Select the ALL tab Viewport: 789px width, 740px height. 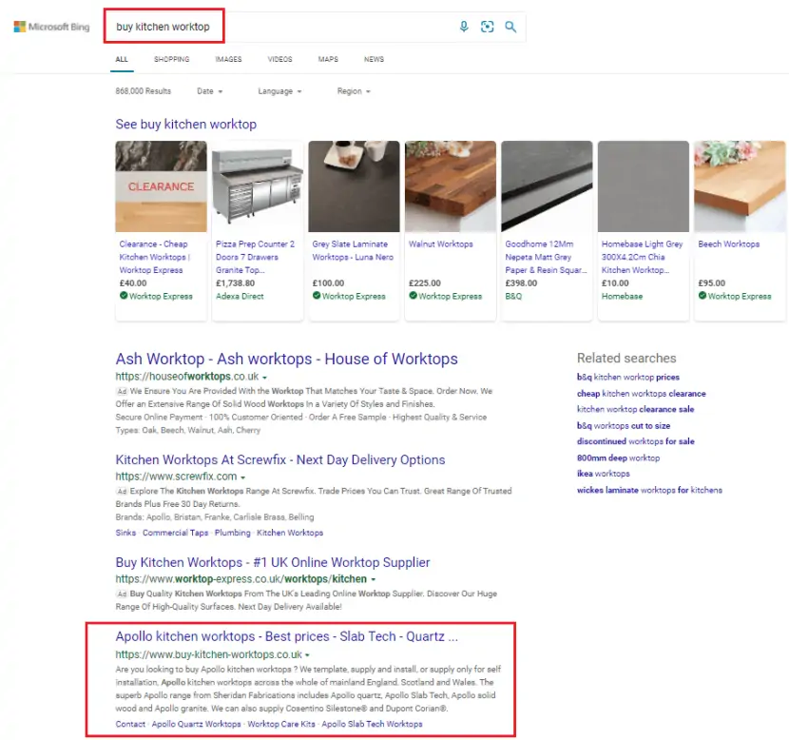122,59
